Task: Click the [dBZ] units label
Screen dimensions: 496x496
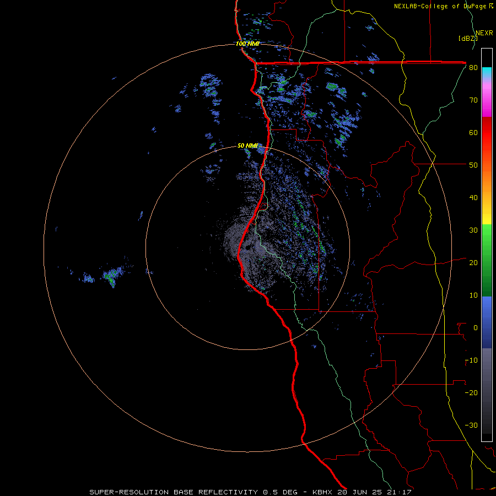Action: (468, 39)
